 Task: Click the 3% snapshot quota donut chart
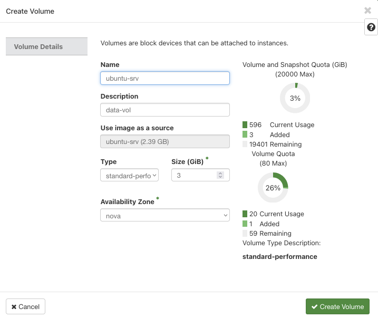(295, 98)
